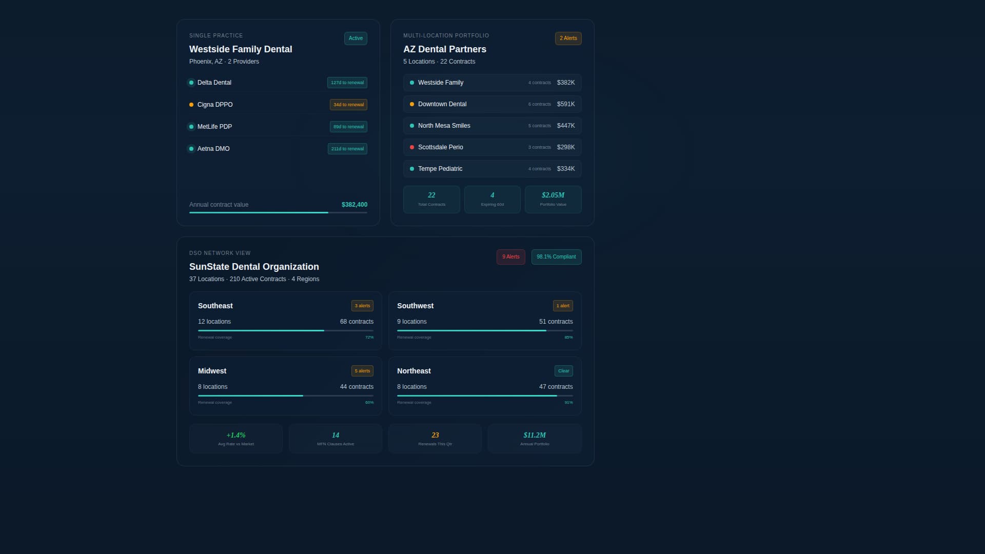The width and height of the screenshot is (985, 554).
Task: Click the 34d to renewal tag
Action: coord(348,105)
